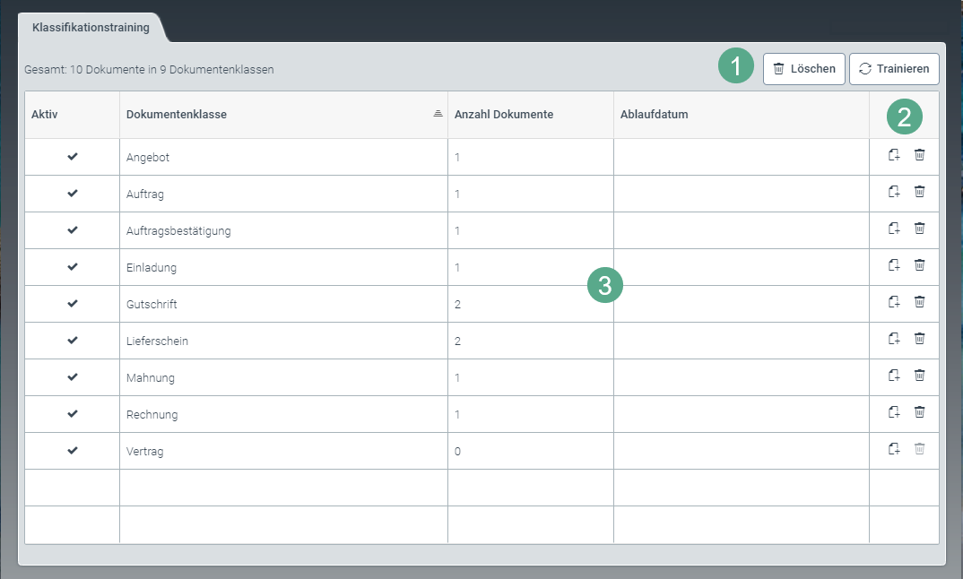This screenshot has height=579, width=963.
Task: Delete the Auftrag document class via trash icon
Action: click(x=919, y=192)
